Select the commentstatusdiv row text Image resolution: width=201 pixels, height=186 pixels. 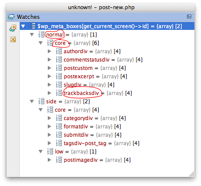[x=103, y=60]
